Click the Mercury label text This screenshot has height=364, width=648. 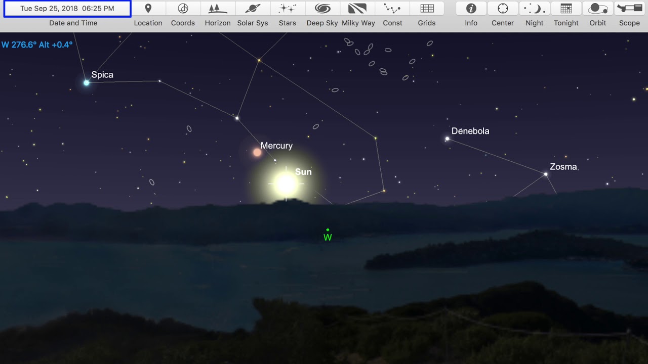(276, 146)
